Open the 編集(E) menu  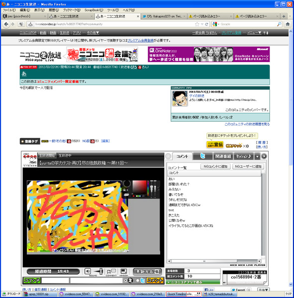tap(25, 10)
